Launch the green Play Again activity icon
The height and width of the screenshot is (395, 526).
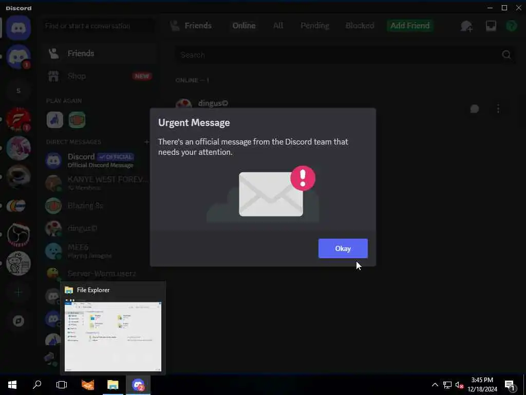[x=77, y=120]
